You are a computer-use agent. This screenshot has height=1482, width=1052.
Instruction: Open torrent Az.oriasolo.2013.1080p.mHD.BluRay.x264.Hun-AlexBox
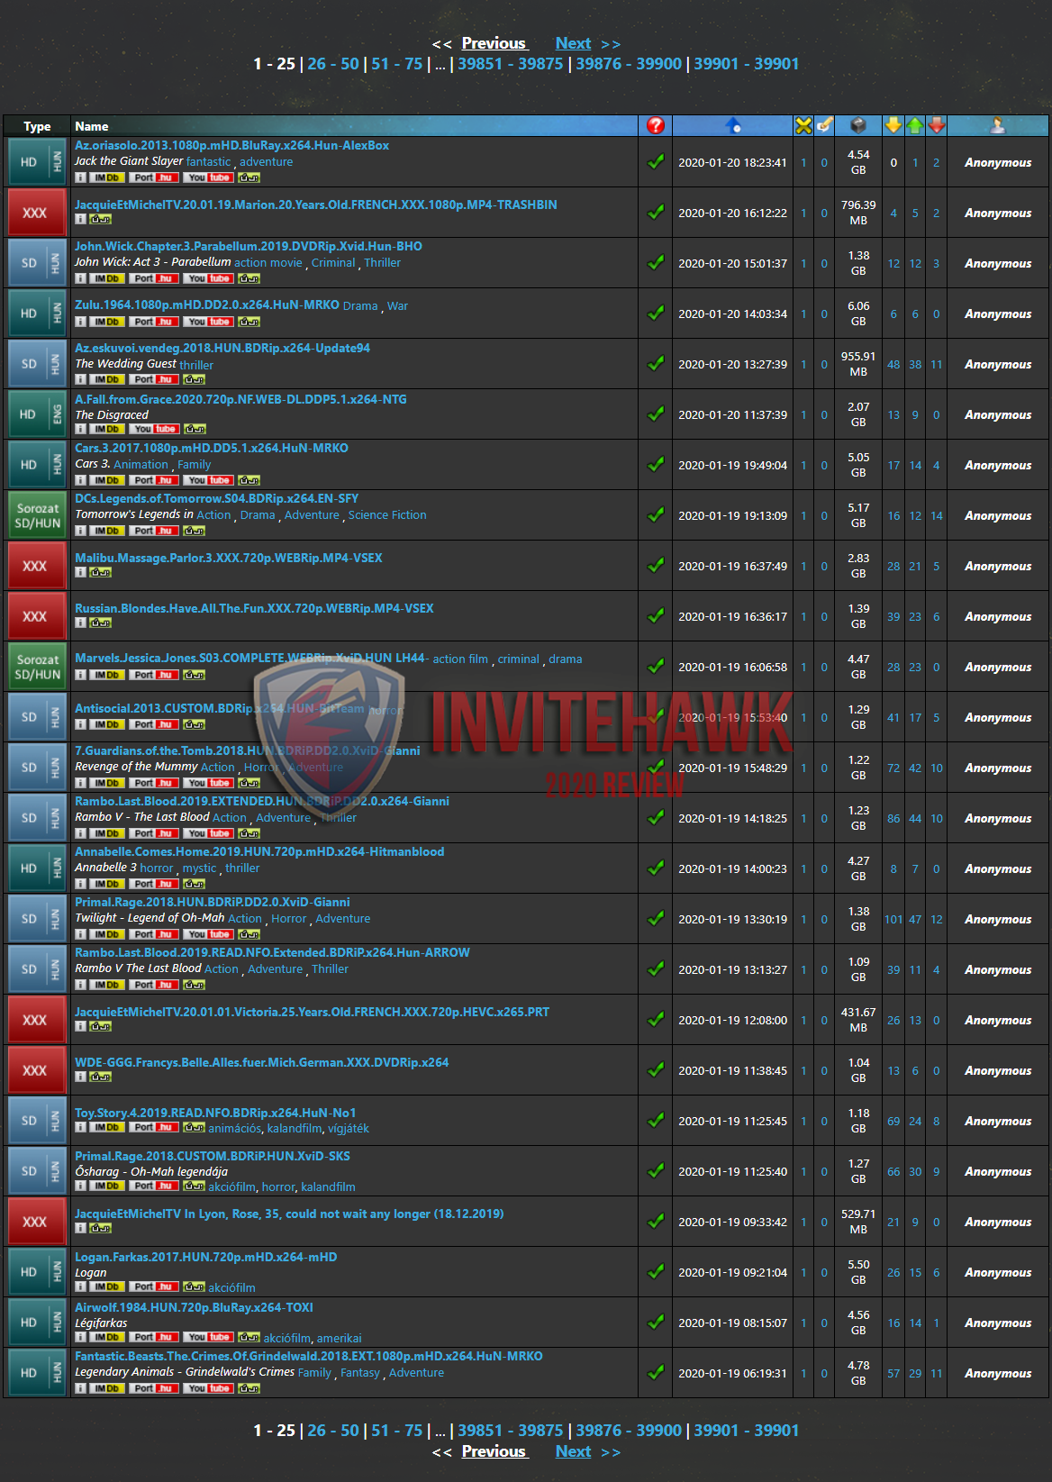pos(231,146)
